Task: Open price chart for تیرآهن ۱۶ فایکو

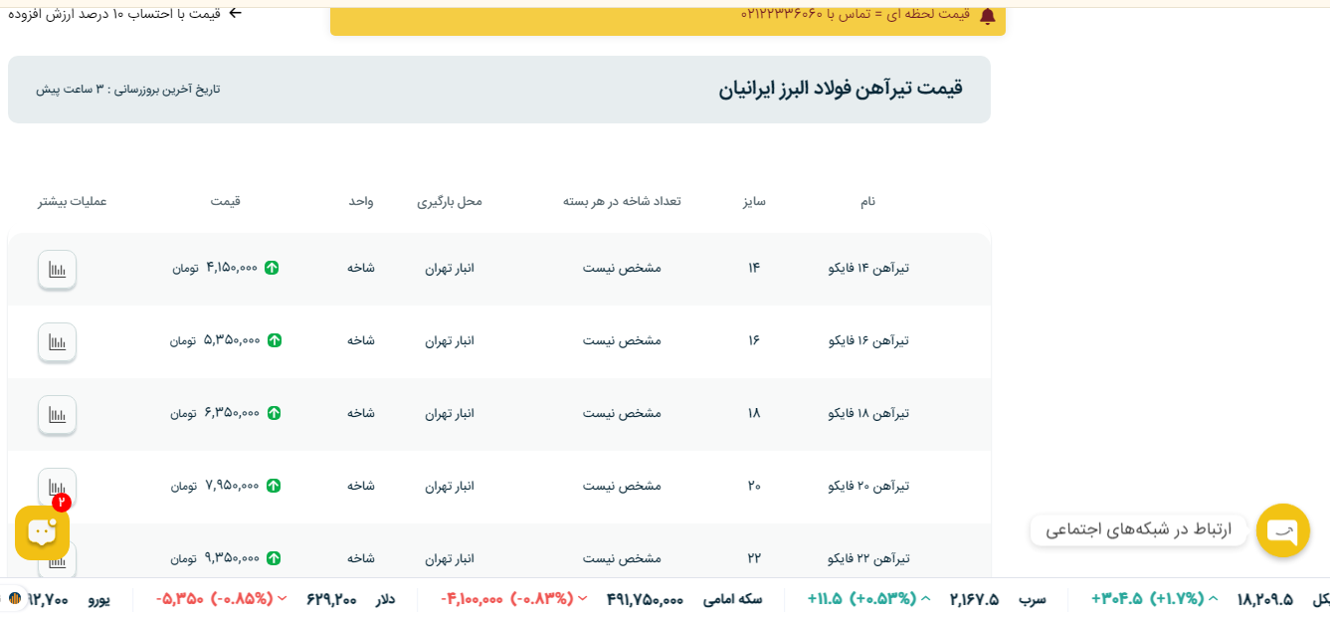Action: 58,341
